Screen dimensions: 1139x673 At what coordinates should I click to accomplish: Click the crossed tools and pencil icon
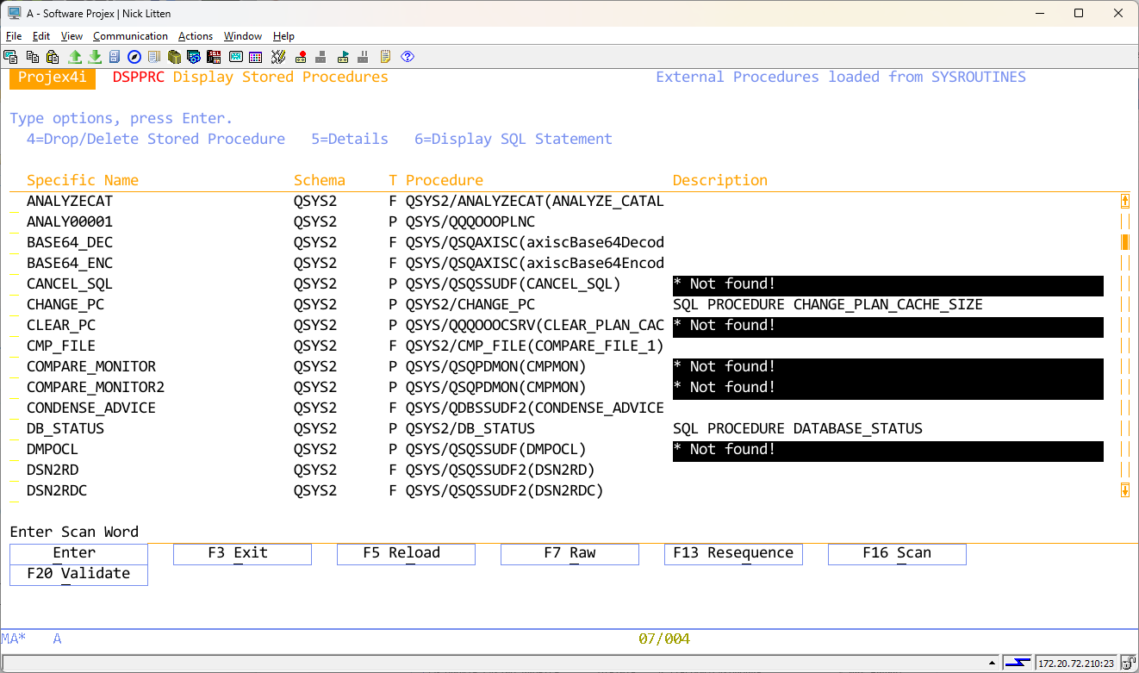pyautogui.click(x=278, y=57)
